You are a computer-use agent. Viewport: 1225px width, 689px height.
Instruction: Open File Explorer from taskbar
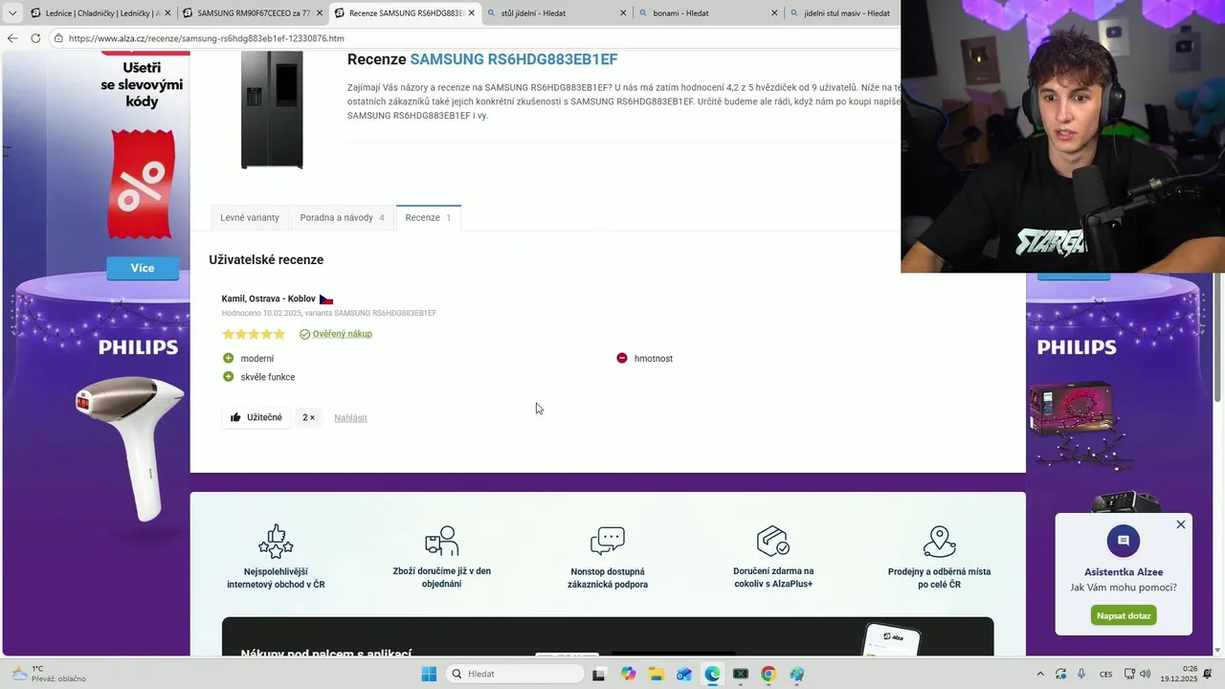[657, 674]
